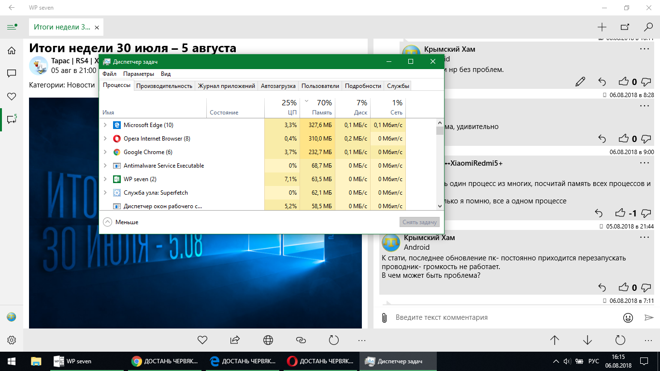Edit first comment with pencil icon
The height and width of the screenshot is (371, 660).
click(x=580, y=82)
